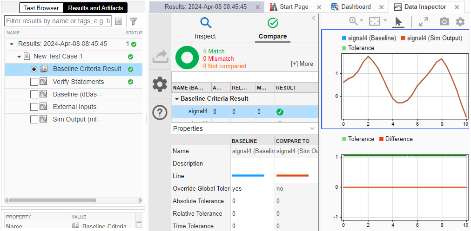Click the expand plot arrows icon
This screenshot has width=471, height=231.
click(x=423, y=22)
